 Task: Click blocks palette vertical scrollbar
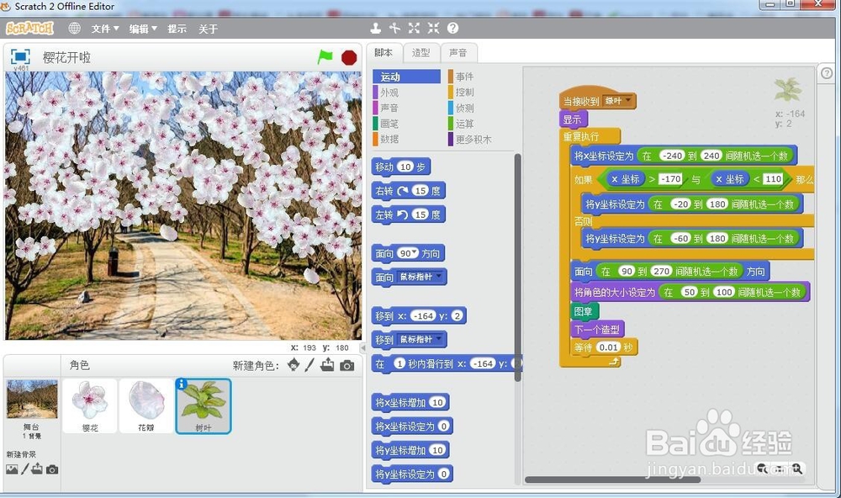pyautogui.click(x=517, y=268)
